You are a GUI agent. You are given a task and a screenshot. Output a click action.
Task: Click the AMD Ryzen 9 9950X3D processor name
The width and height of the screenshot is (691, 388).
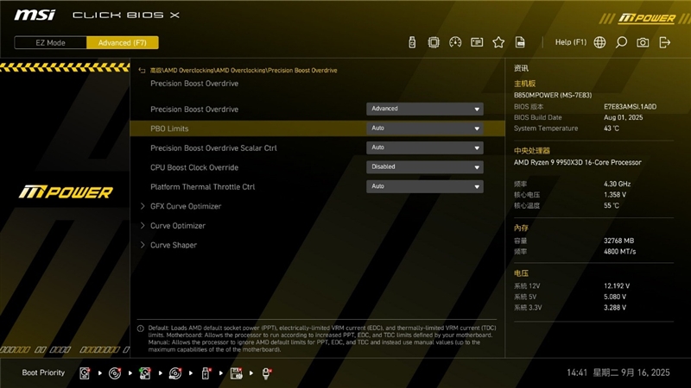577,162
